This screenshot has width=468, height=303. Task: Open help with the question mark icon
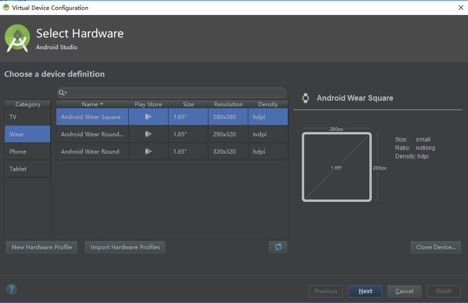(11, 289)
